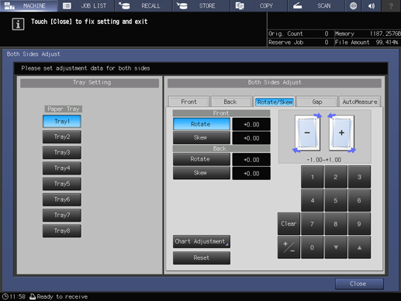Select Tray5 paper tray
This screenshot has width=401, height=301.
click(x=62, y=184)
